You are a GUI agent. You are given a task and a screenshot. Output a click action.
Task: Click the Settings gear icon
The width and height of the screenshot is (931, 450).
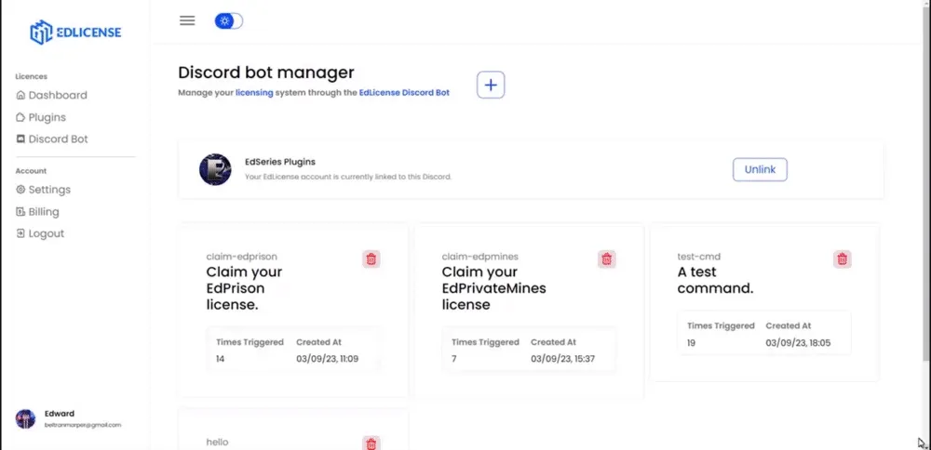pos(20,190)
